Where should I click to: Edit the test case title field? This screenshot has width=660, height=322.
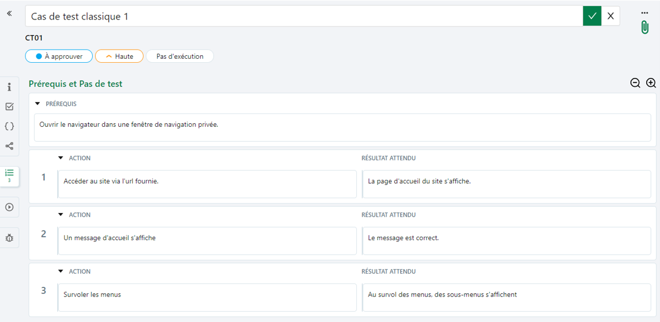coord(304,16)
